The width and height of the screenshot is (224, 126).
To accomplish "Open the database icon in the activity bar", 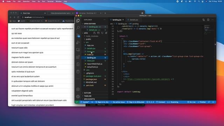I will coord(78,71).
